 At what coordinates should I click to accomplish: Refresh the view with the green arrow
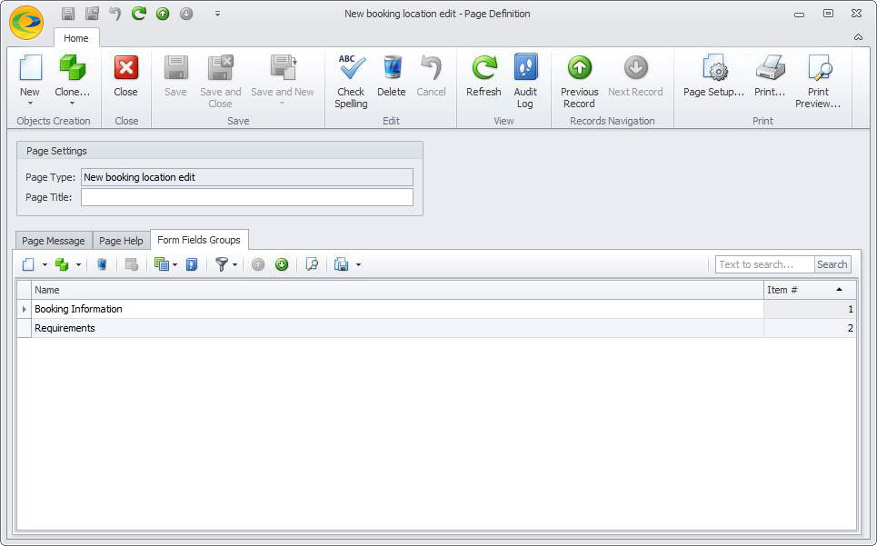[x=483, y=67]
